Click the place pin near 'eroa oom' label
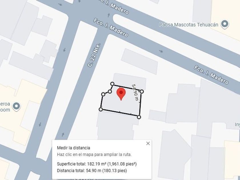 point(16,107)
